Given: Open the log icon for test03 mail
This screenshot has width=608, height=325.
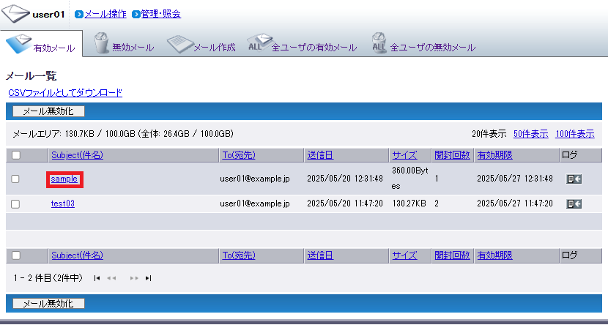Looking at the screenshot, I should (574, 203).
